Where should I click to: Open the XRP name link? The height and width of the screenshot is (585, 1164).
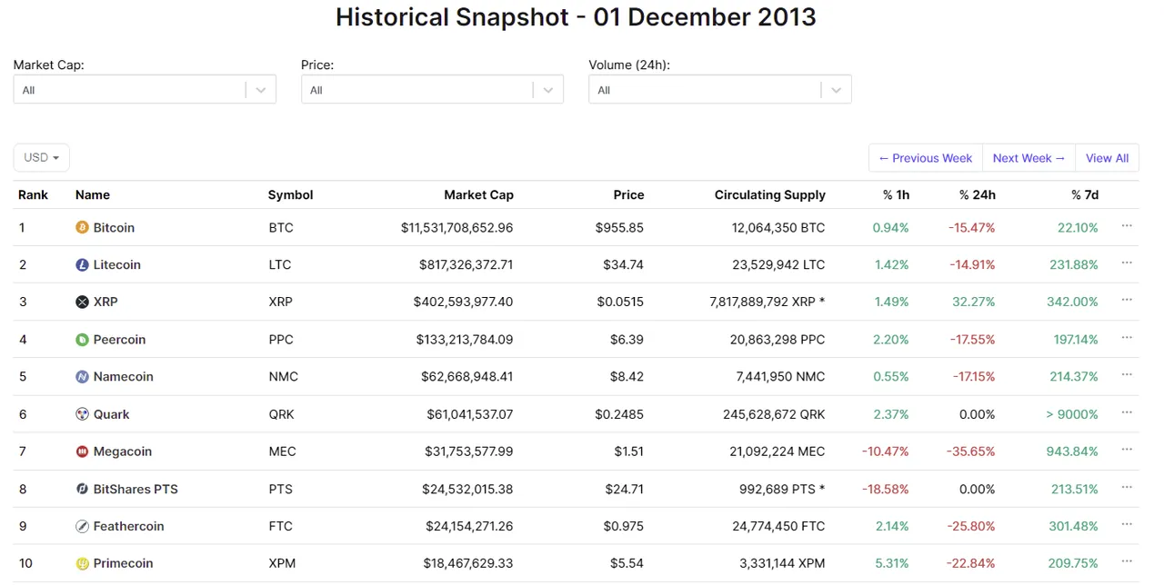click(105, 302)
